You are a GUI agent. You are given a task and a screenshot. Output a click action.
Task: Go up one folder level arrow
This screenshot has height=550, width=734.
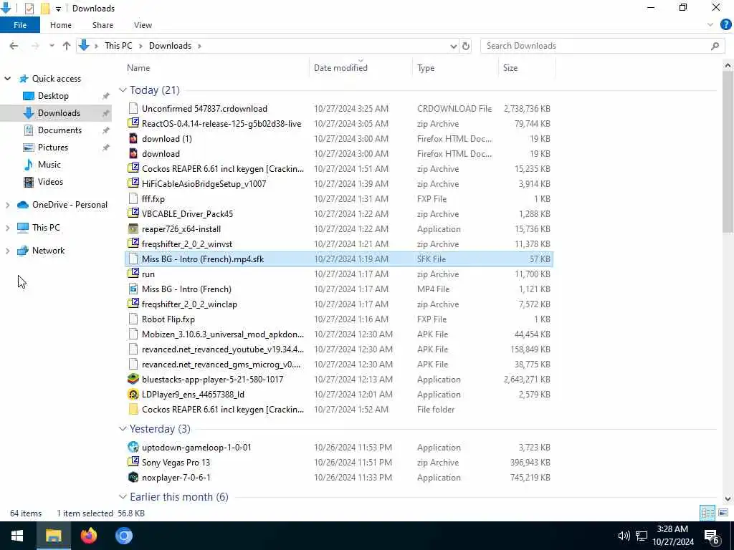pyautogui.click(x=67, y=46)
